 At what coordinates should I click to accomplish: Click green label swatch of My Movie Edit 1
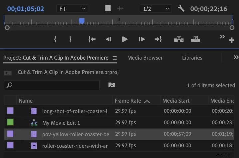coord(10,122)
